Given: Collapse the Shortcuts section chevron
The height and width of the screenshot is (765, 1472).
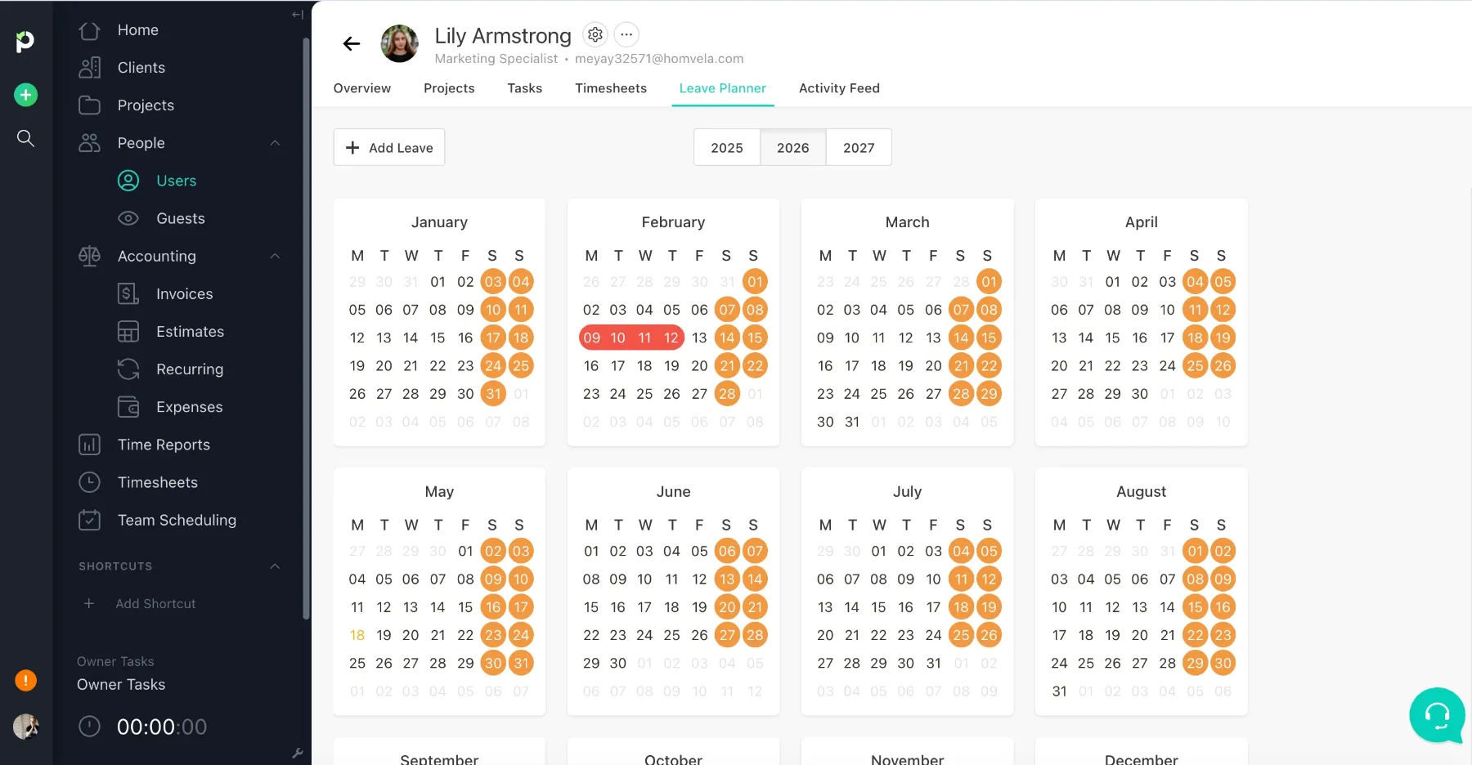Looking at the screenshot, I should [275, 566].
